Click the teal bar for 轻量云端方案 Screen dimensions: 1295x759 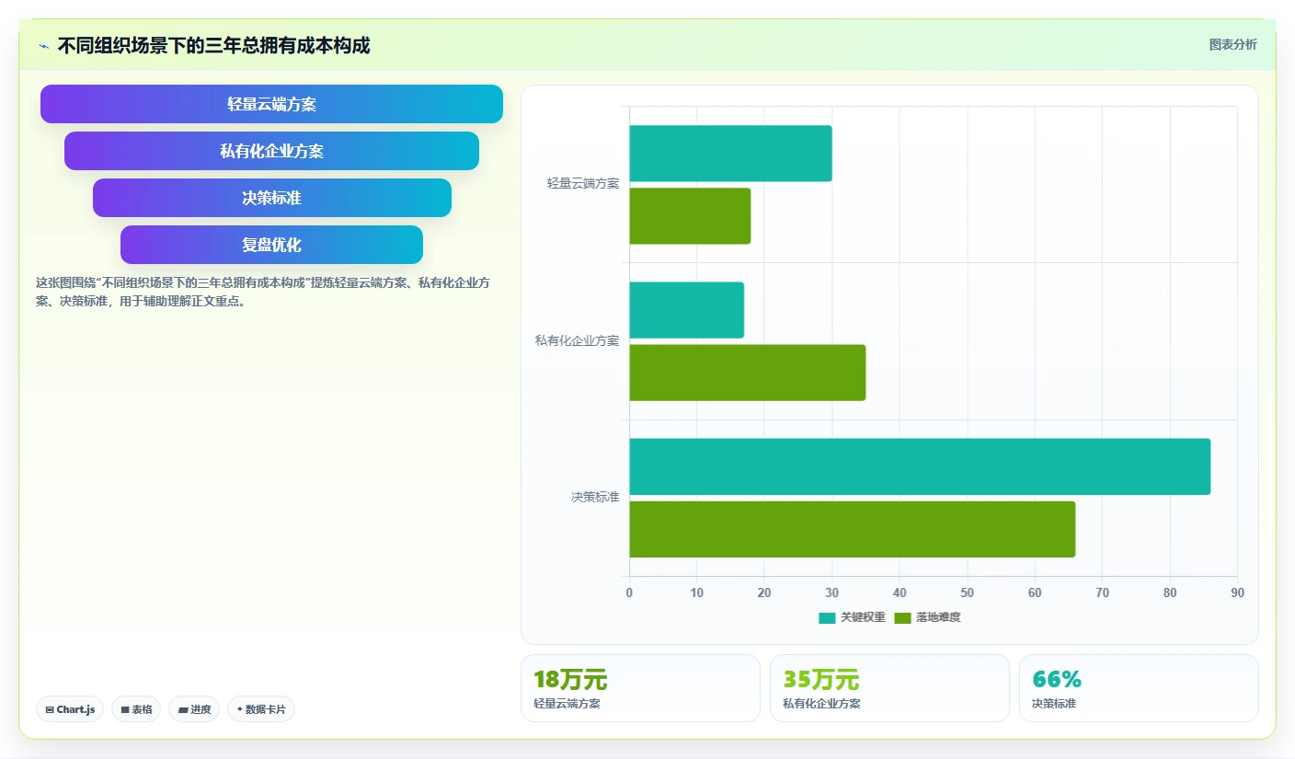pyautogui.click(x=730, y=154)
